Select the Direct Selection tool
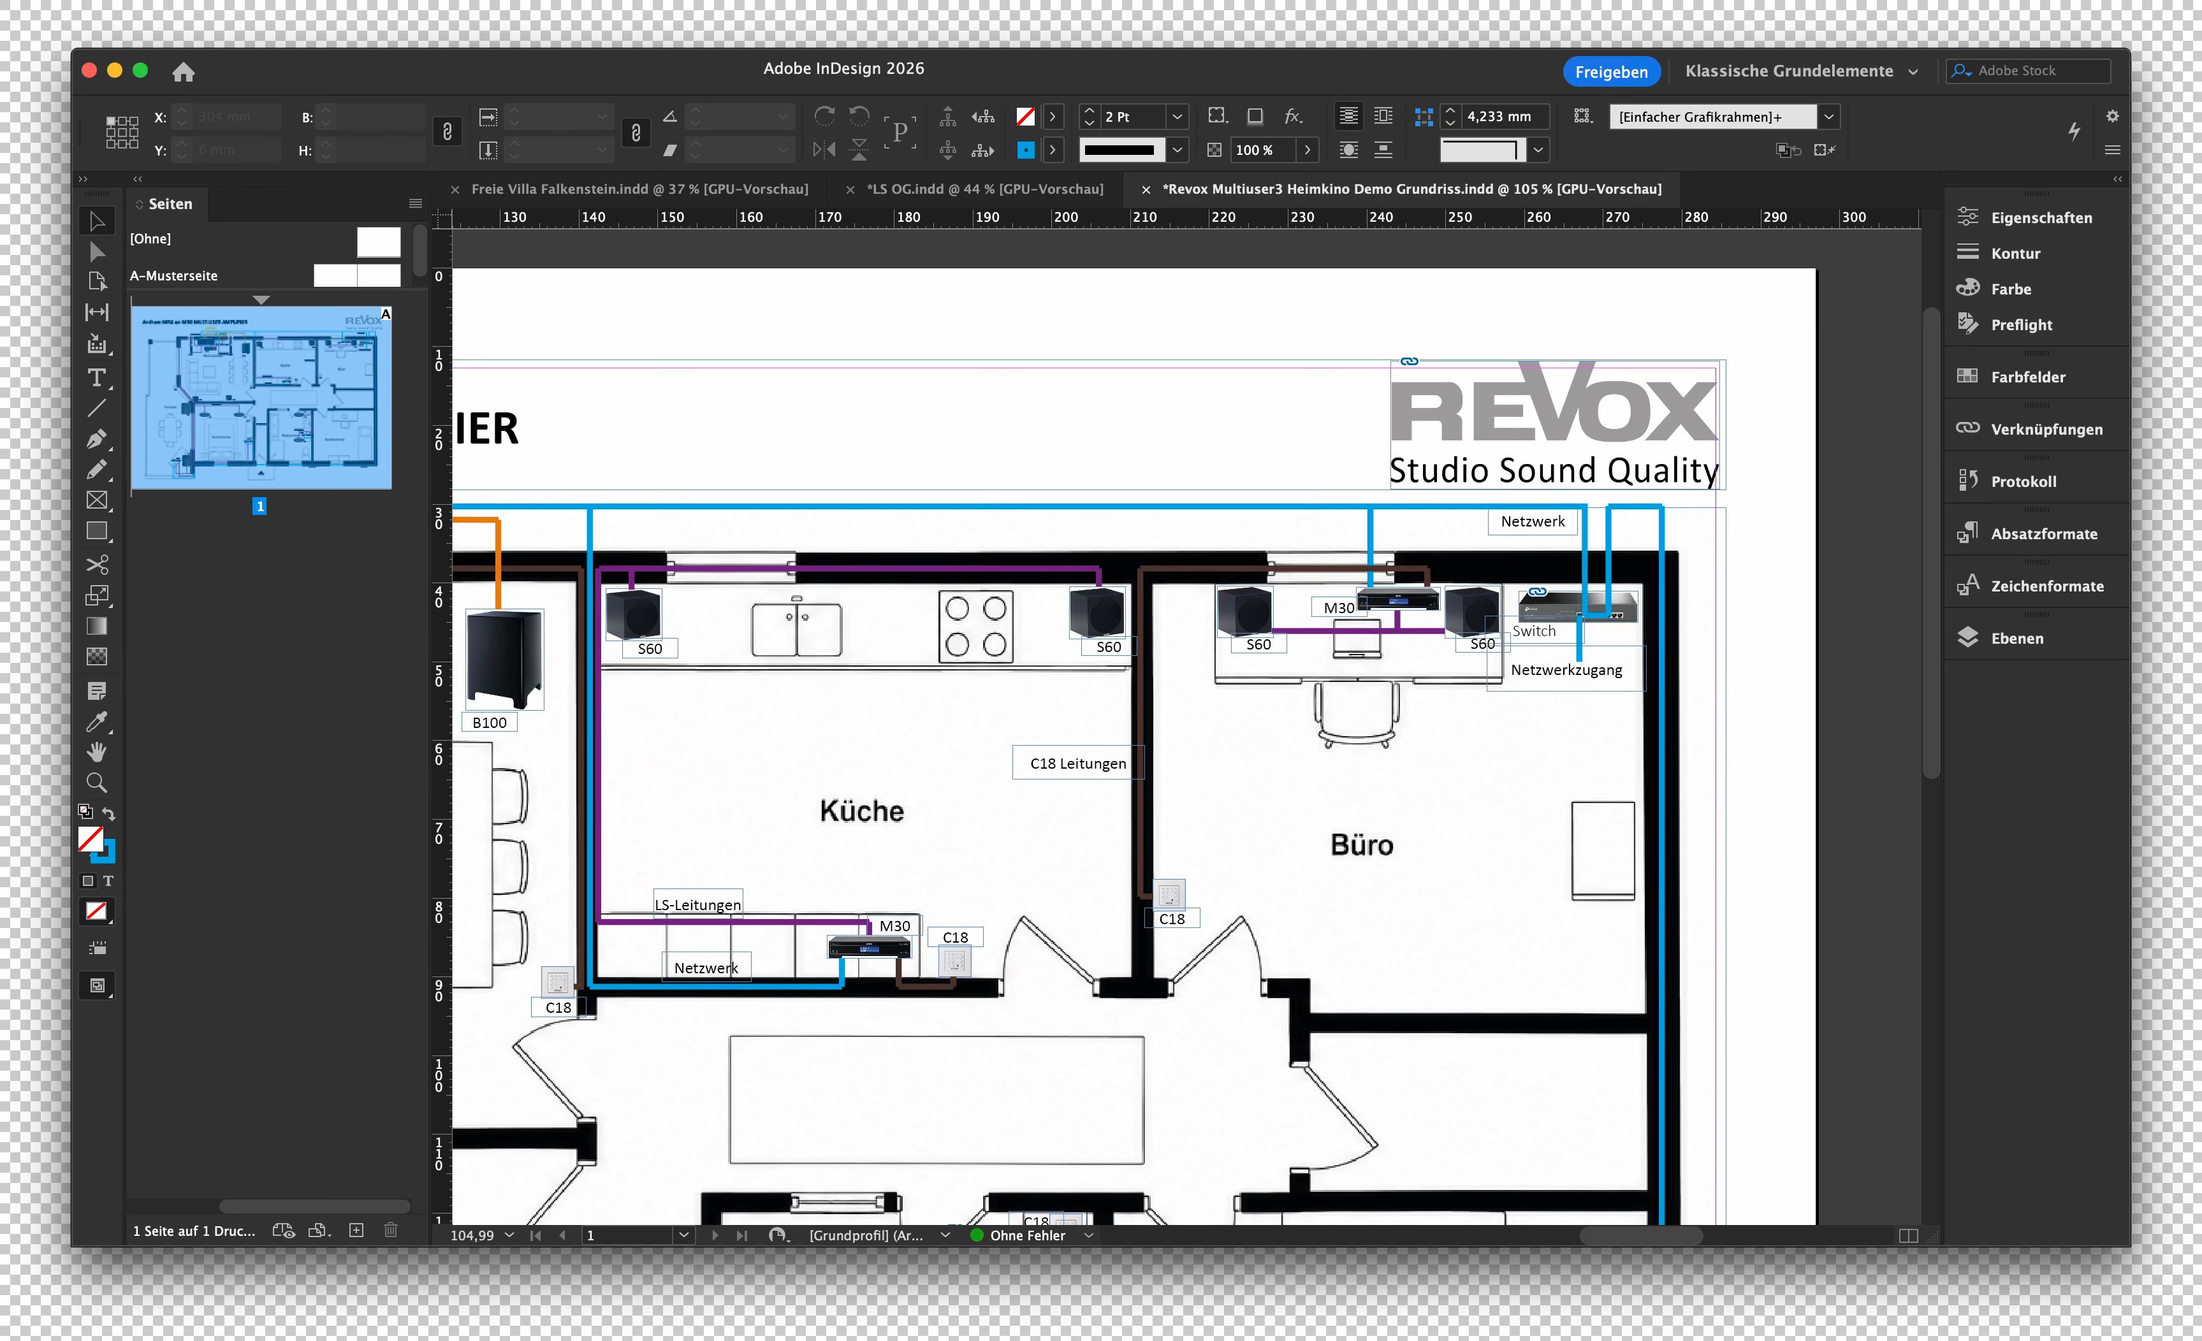Screen dimensions: 2202x1341 click(x=96, y=252)
